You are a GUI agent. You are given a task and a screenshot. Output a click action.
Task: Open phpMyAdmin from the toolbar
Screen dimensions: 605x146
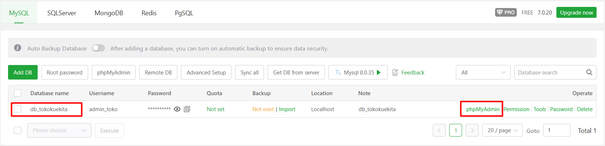click(114, 72)
